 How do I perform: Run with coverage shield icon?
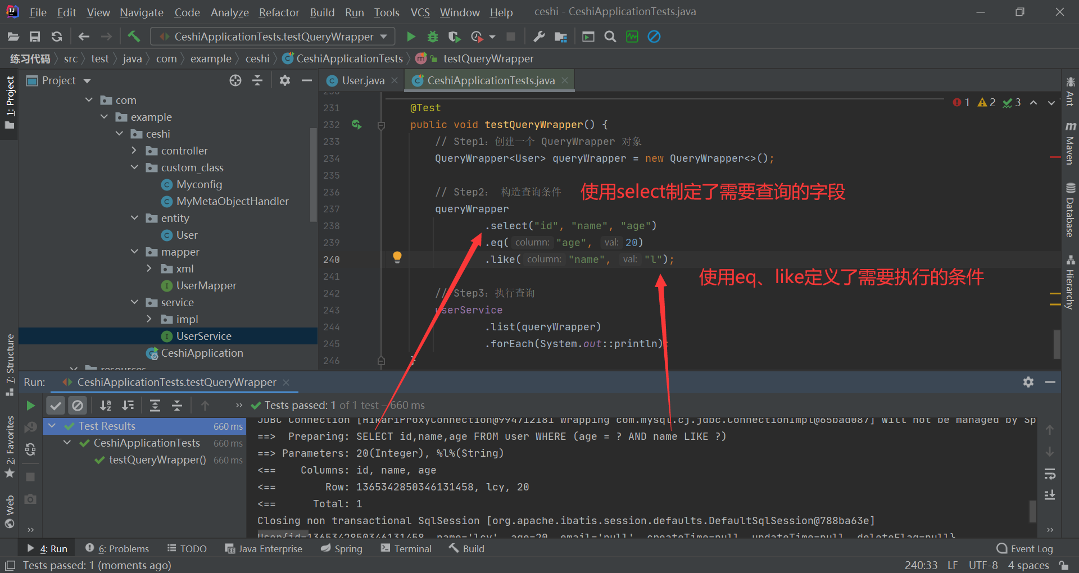[x=455, y=37]
